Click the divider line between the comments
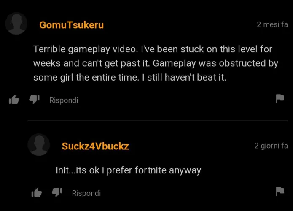The image size is (293, 211). pos(158,121)
